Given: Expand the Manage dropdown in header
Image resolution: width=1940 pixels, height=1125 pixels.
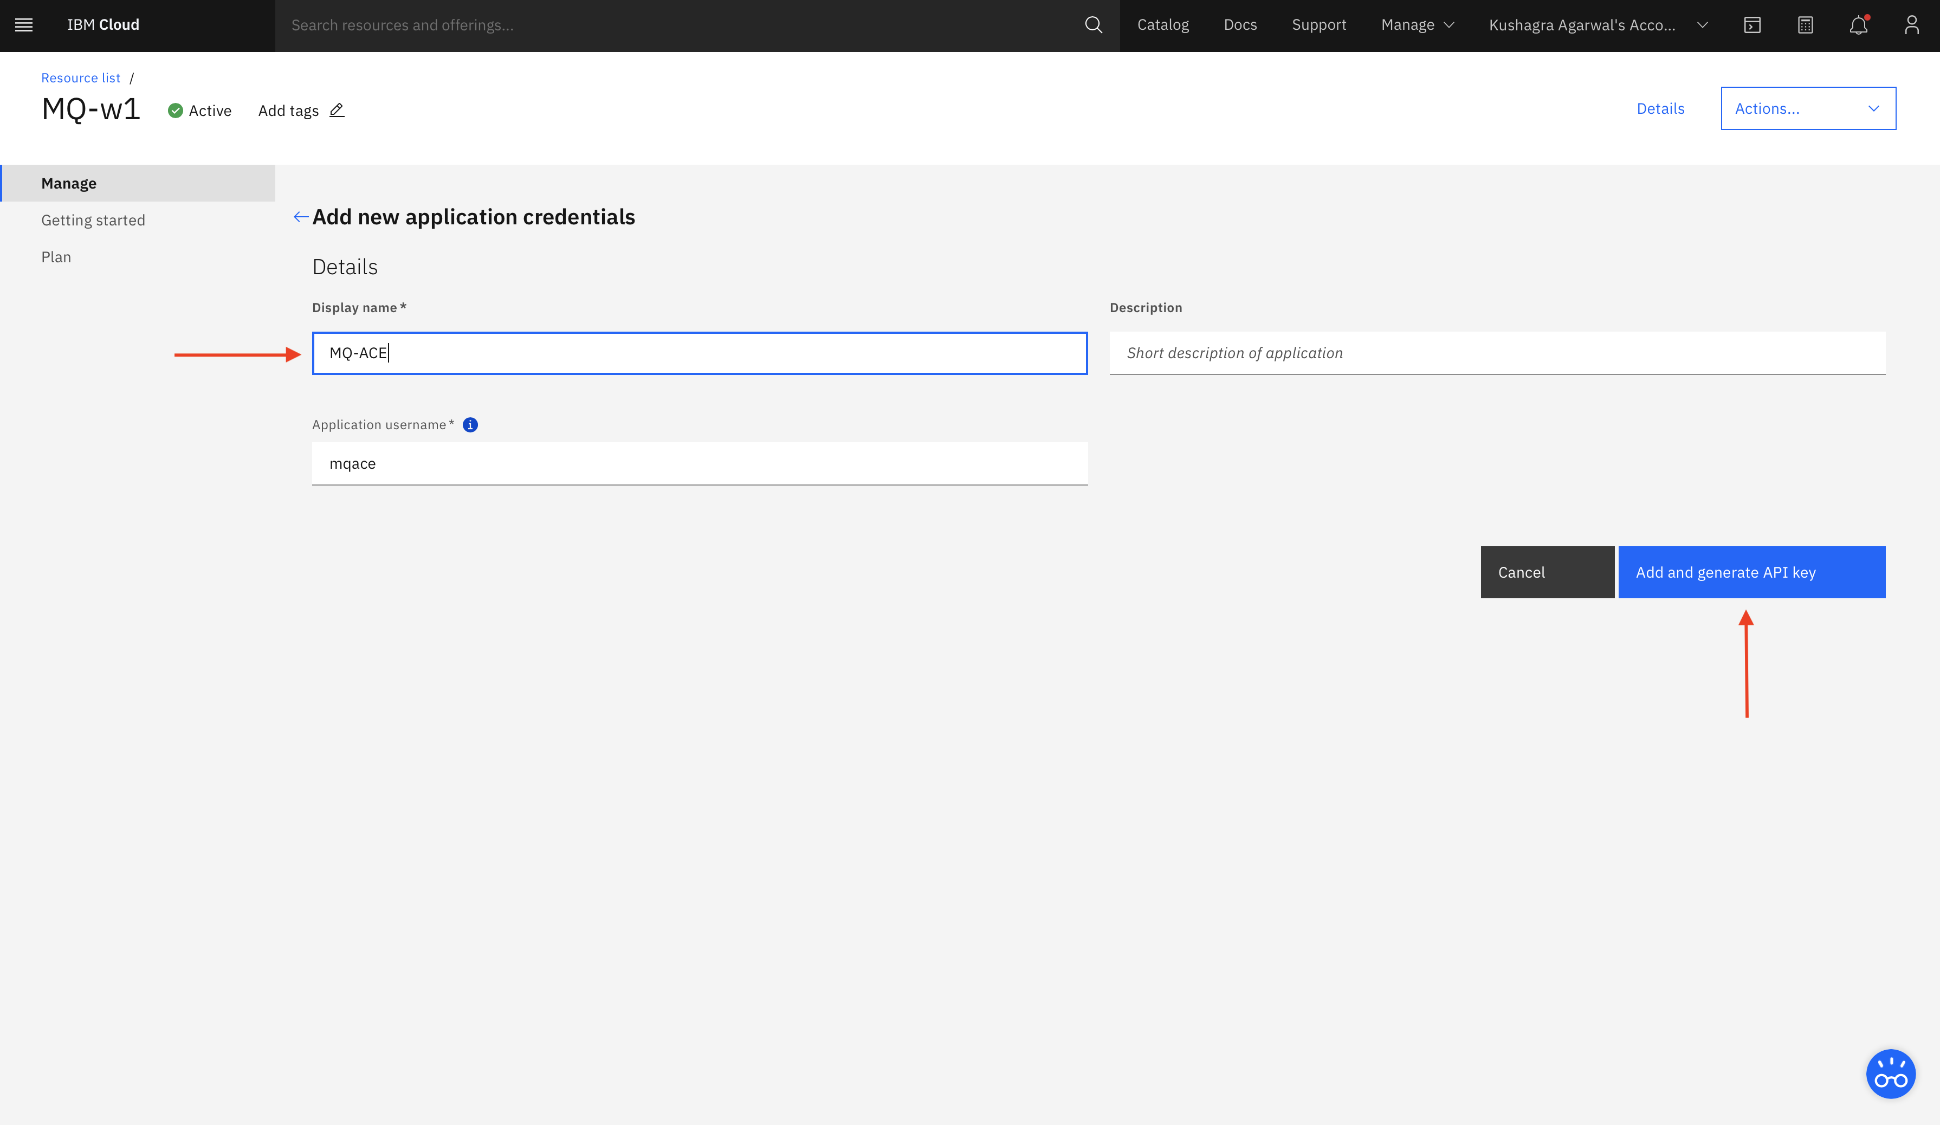Looking at the screenshot, I should (x=1417, y=24).
